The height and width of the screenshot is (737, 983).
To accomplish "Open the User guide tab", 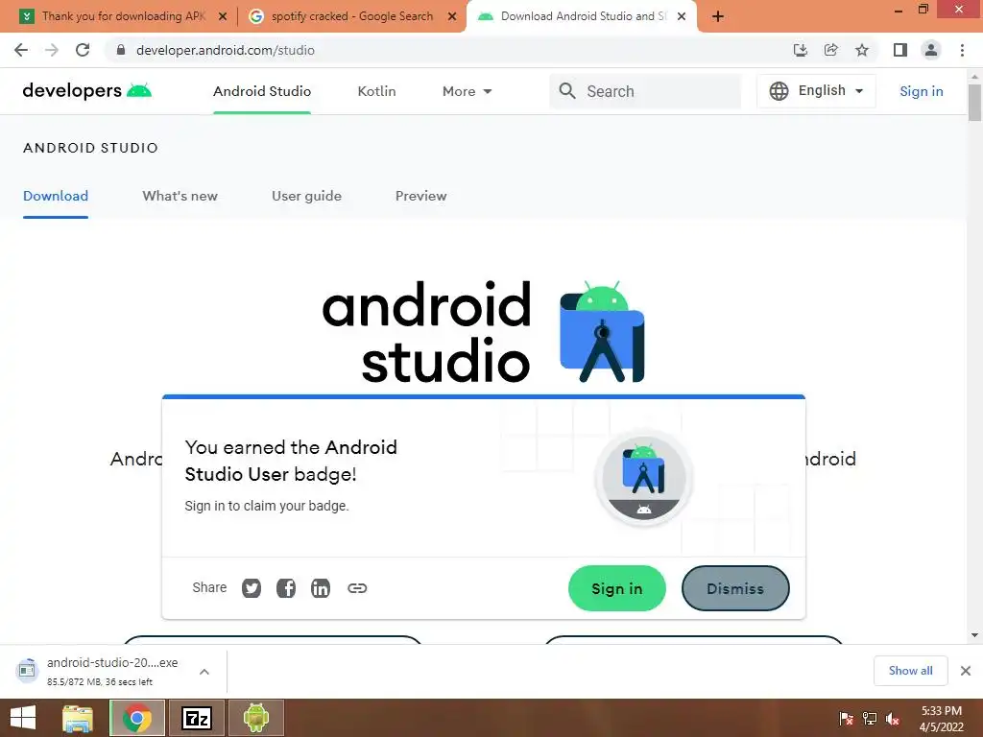I will point(306,196).
